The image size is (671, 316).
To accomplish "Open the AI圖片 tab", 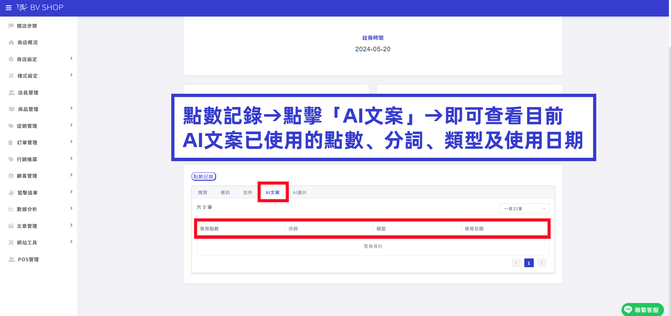I will tap(300, 192).
